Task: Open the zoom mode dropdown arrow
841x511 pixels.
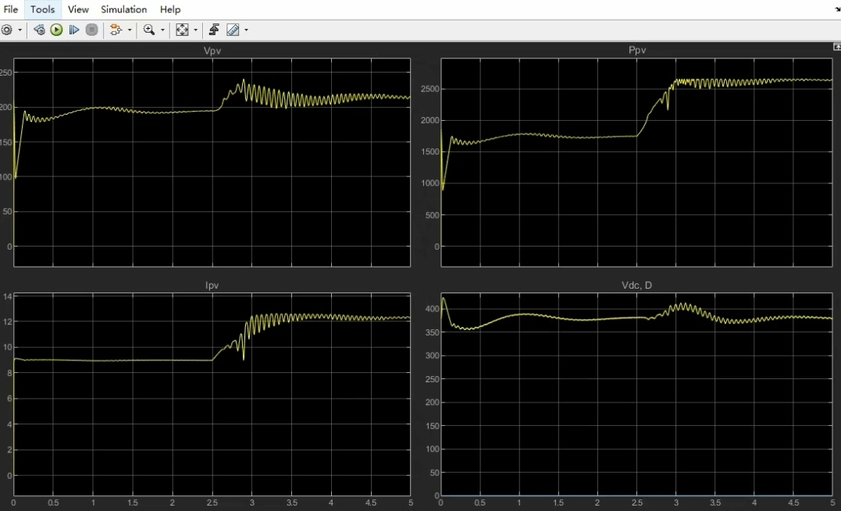Action: pyautogui.click(x=162, y=30)
